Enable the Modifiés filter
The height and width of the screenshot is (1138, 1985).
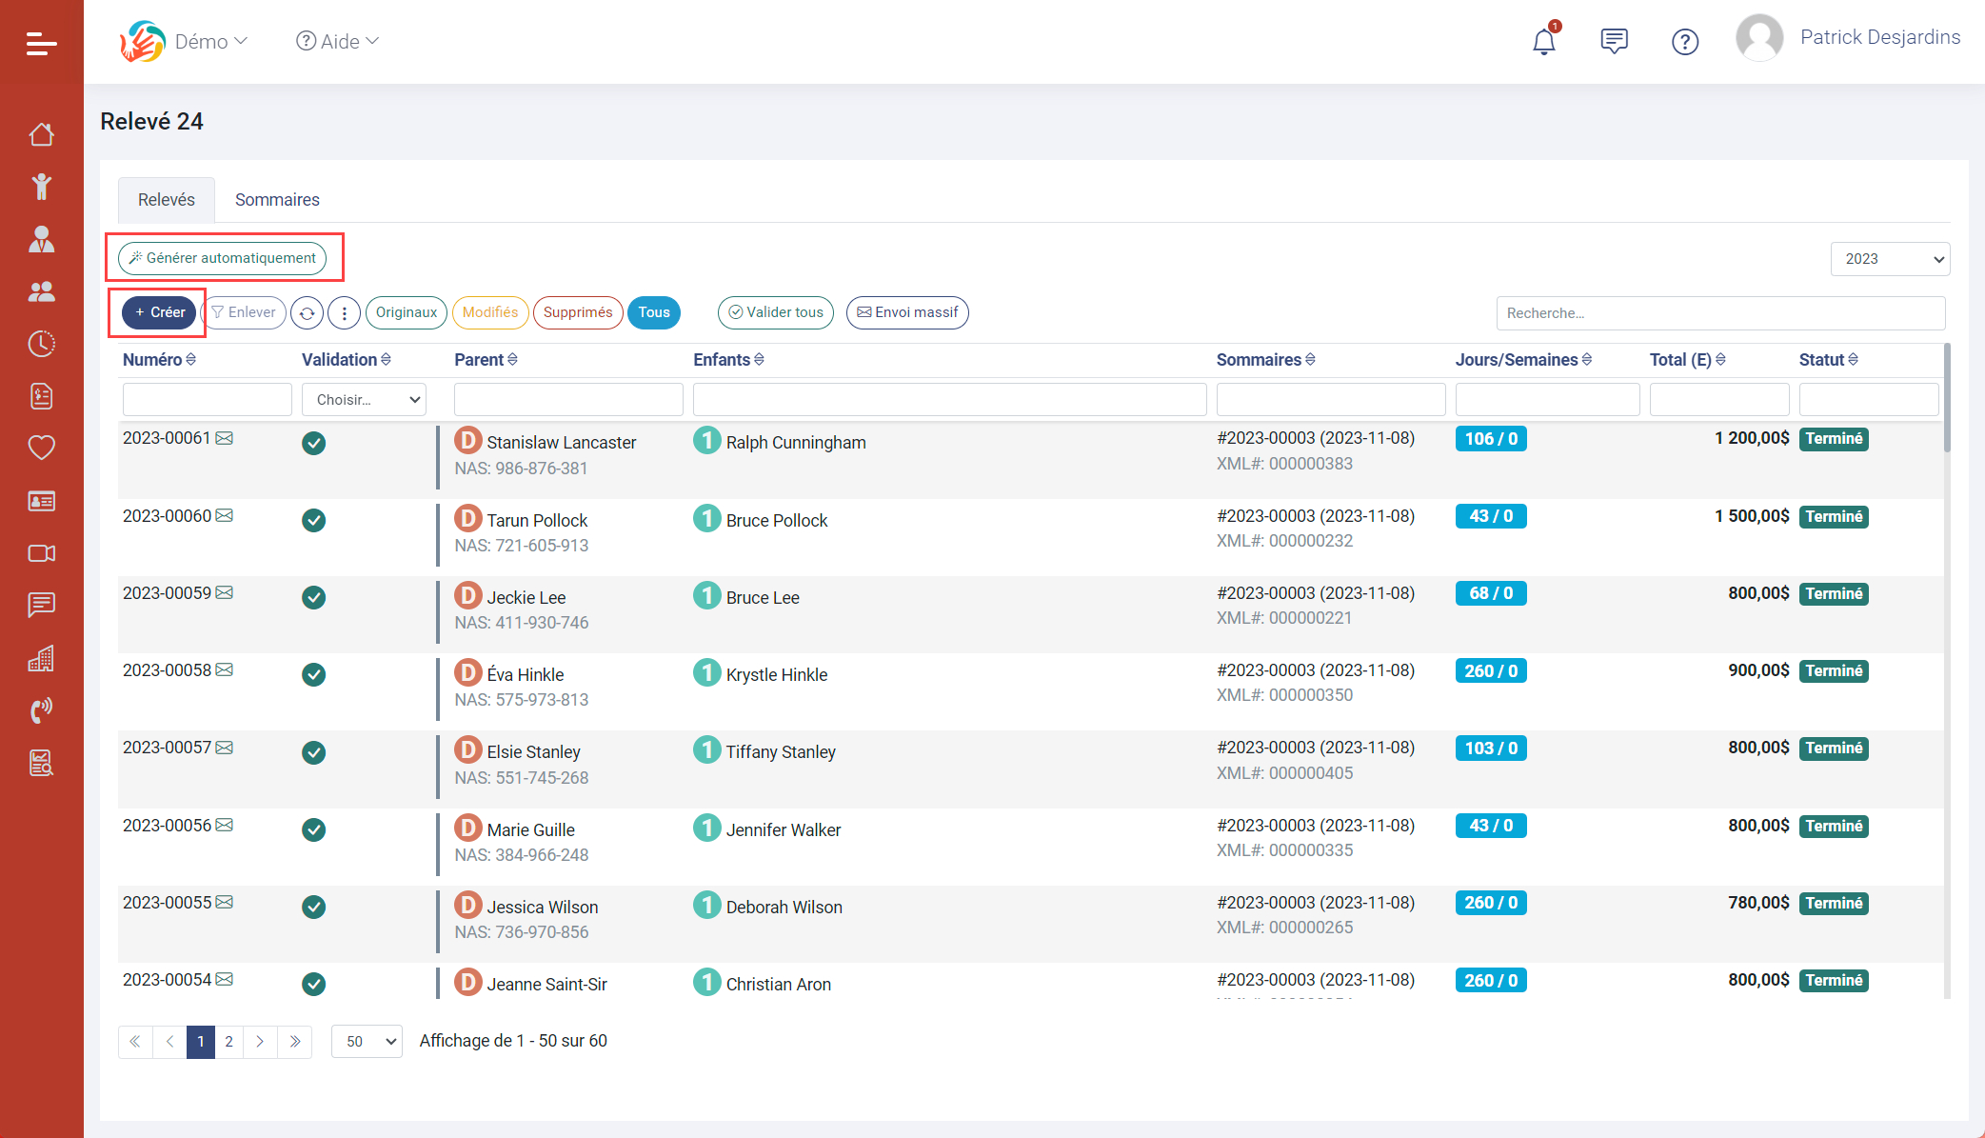click(489, 312)
